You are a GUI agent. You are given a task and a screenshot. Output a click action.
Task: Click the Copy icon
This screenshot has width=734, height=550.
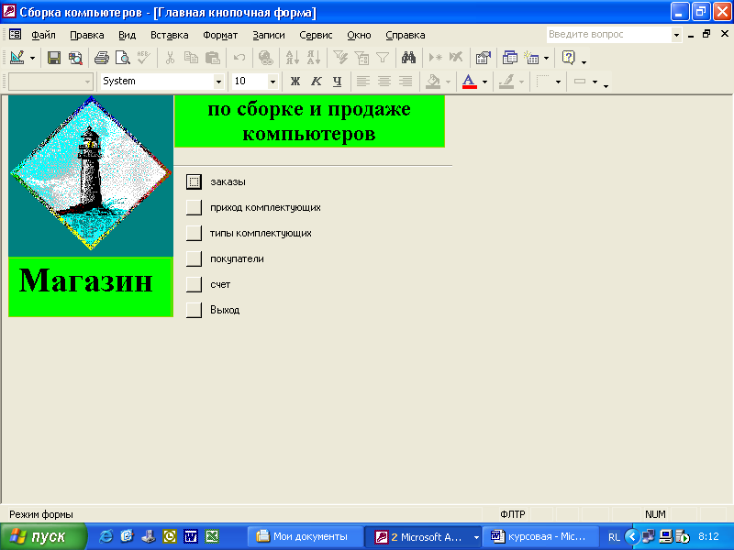[x=191, y=58]
